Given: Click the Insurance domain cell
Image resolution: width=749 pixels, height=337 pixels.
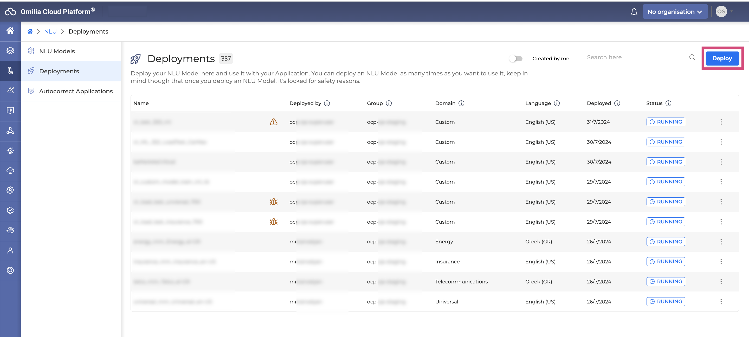Looking at the screenshot, I should [448, 262].
